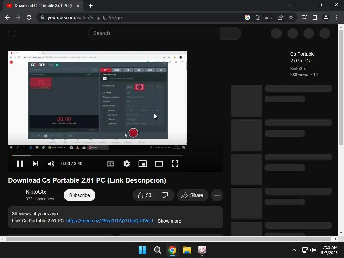Toggle the Chrome side panel

[x=315, y=17]
